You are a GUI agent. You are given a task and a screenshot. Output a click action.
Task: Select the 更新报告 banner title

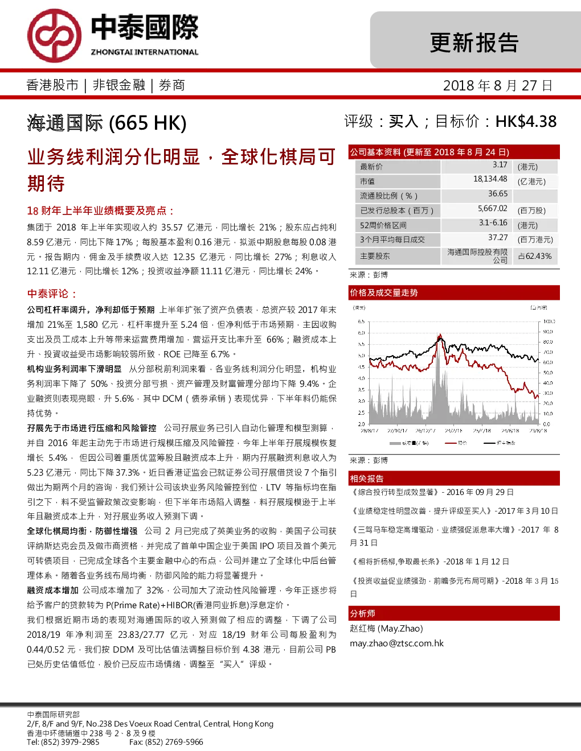[x=474, y=43]
